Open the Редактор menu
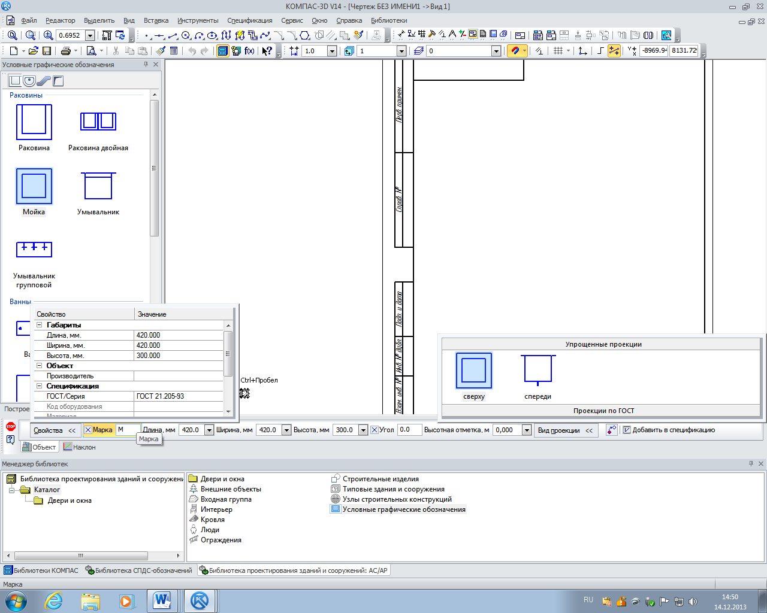The width and height of the screenshot is (767, 613). (61, 20)
